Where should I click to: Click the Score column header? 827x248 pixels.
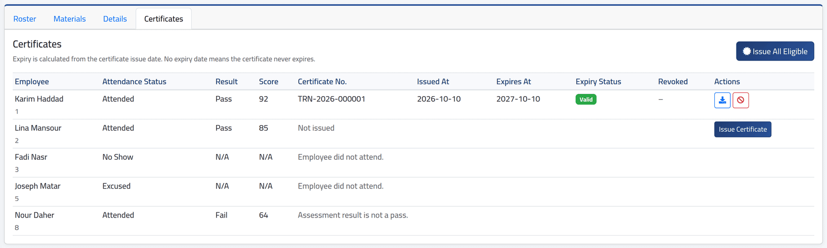(269, 82)
